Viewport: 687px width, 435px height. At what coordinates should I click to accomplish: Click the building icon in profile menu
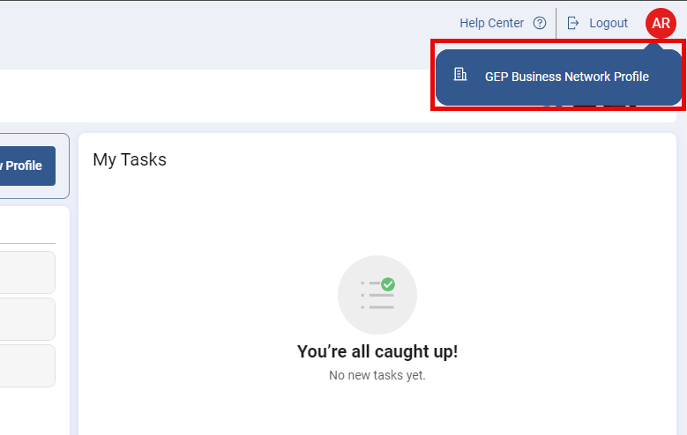[x=459, y=75]
